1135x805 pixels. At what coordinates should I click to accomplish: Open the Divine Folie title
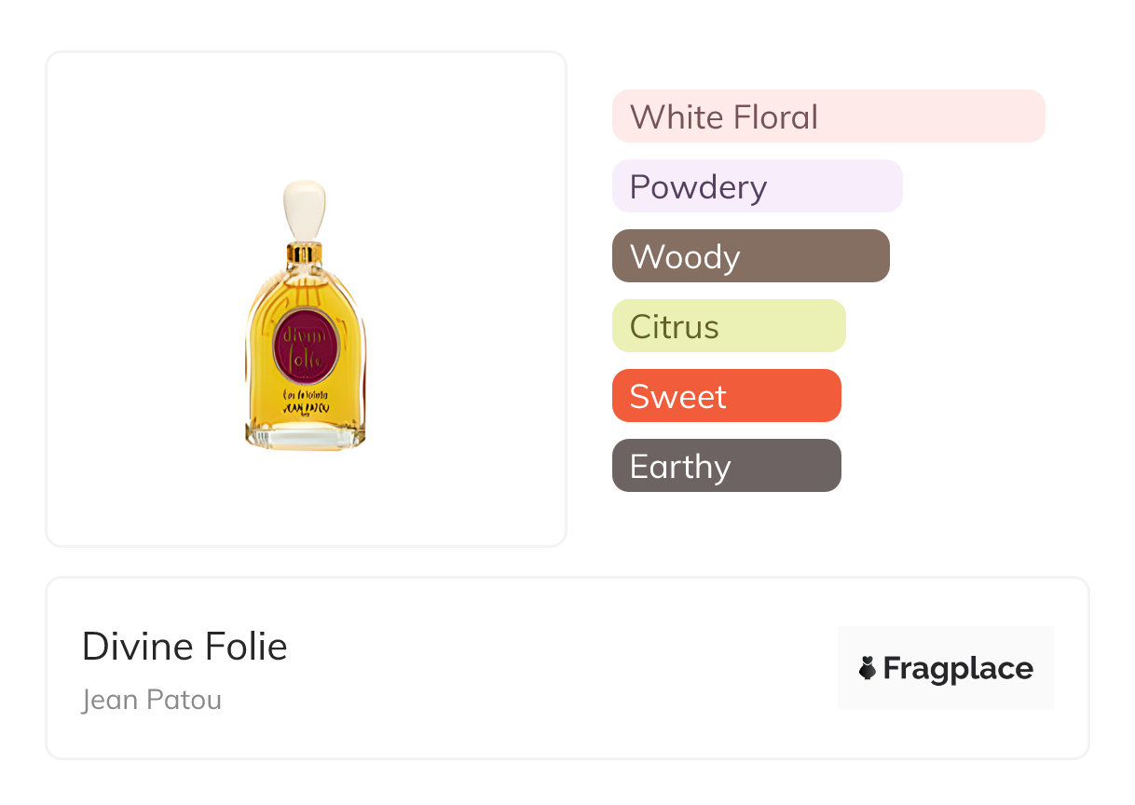tap(185, 646)
